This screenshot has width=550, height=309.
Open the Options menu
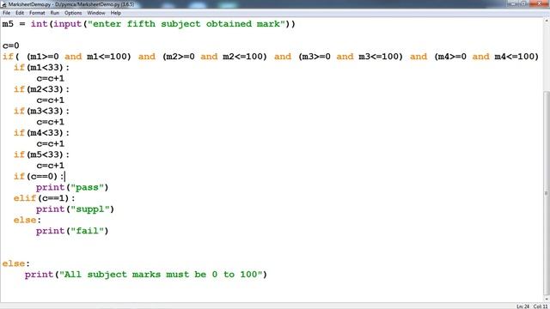tap(73, 13)
